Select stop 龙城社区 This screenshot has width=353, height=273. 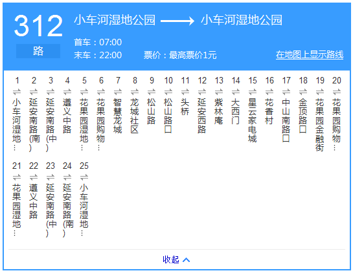[135, 116]
